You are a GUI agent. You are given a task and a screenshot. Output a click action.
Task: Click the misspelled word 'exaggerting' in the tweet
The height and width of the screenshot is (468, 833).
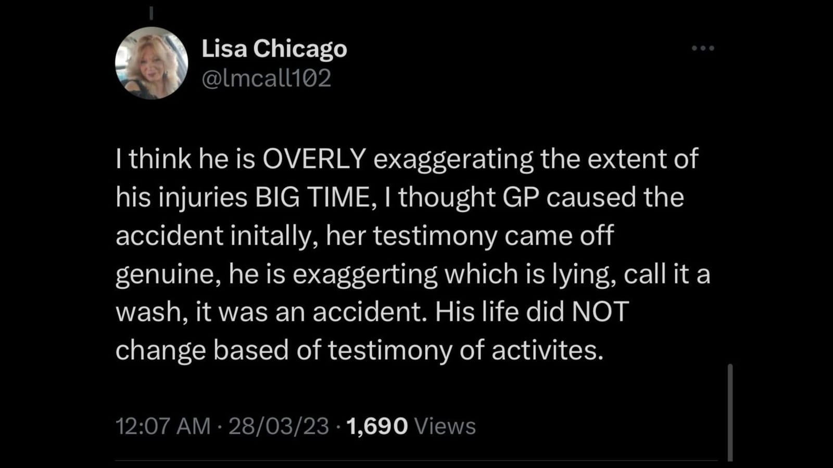(364, 274)
